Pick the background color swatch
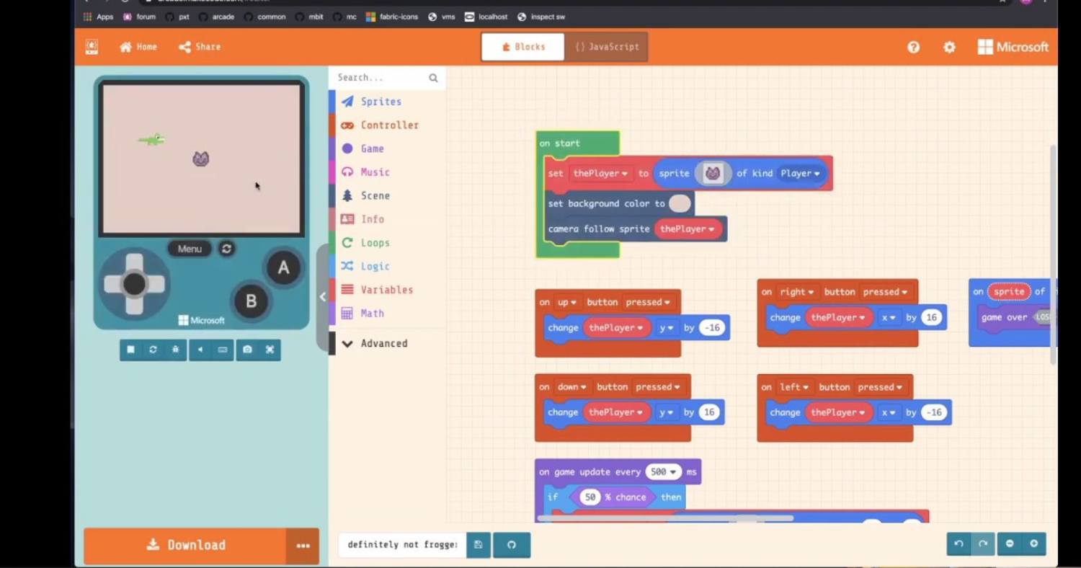This screenshot has height=568, width=1081. pos(680,204)
